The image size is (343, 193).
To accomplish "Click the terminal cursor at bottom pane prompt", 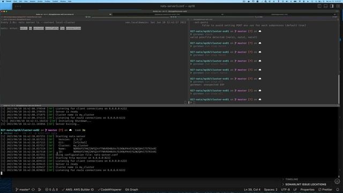I will tap(2, 173).
